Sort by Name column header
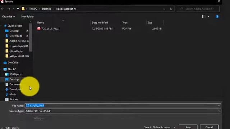 tap(40, 23)
